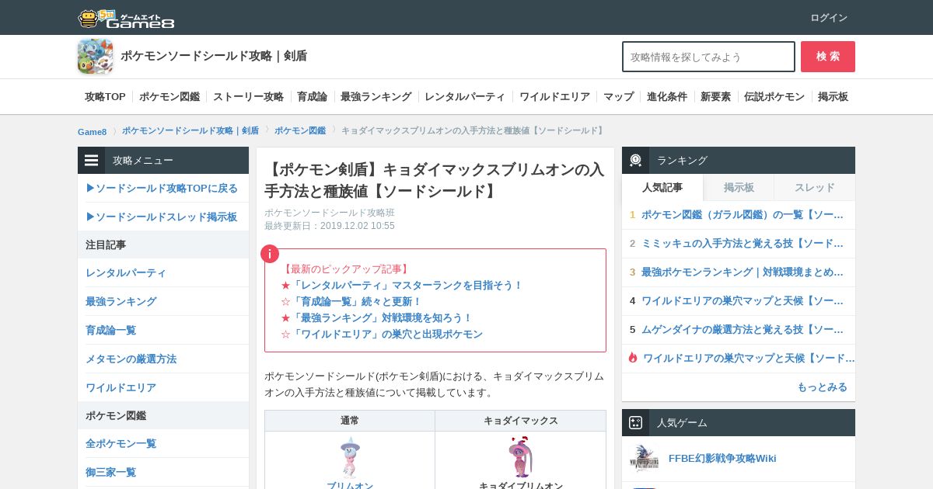
Task: Open the flame-marked ワイルドエリアの巣穴マップと天候 article
Action: [749, 359]
